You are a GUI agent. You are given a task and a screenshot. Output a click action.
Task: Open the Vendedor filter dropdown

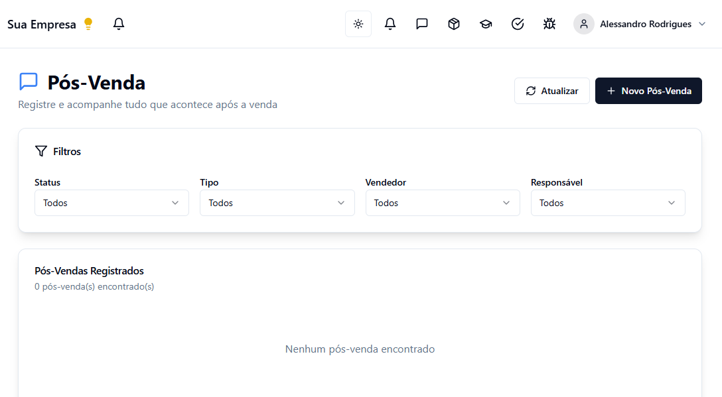coord(443,203)
